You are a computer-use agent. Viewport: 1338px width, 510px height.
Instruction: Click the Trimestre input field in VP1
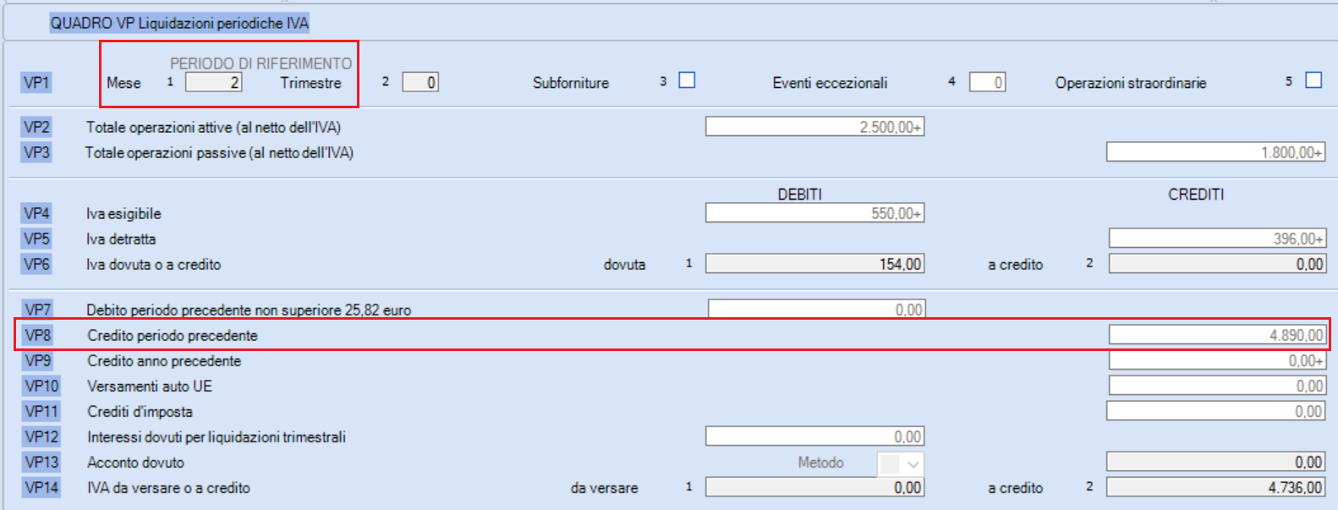click(x=420, y=82)
